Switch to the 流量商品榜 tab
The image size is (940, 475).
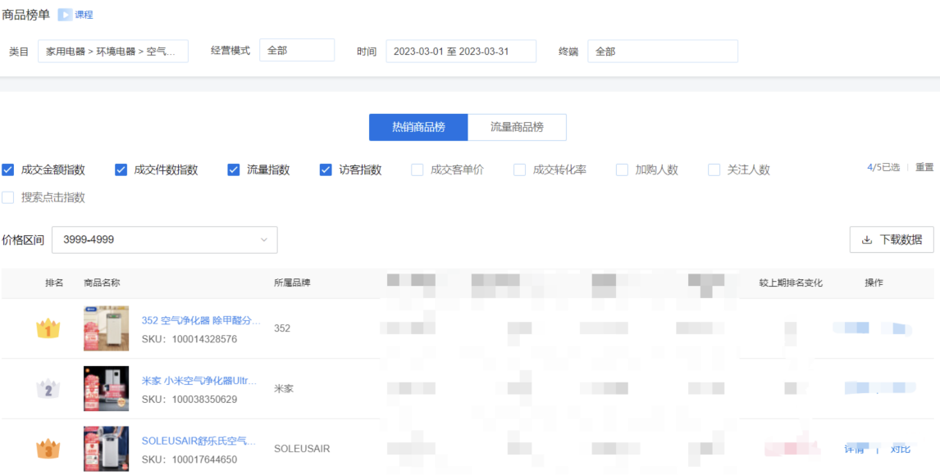(x=517, y=127)
